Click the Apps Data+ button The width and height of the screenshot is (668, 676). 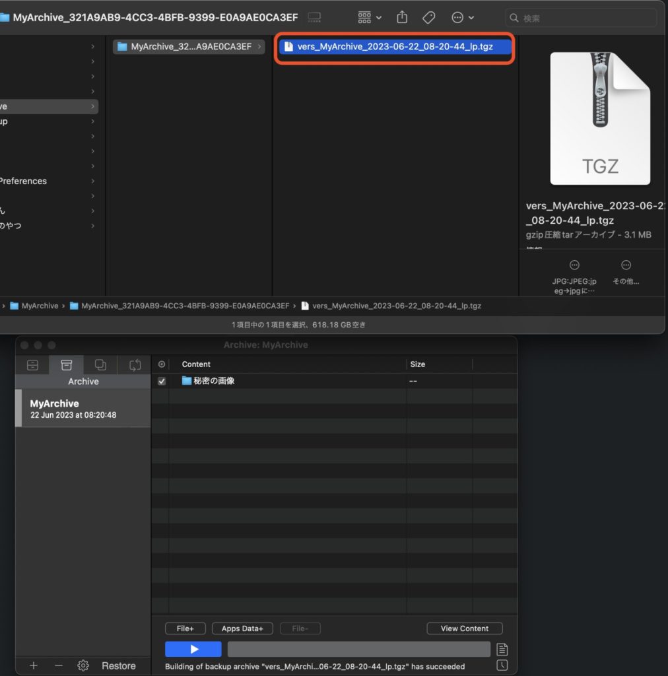(x=242, y=628)
